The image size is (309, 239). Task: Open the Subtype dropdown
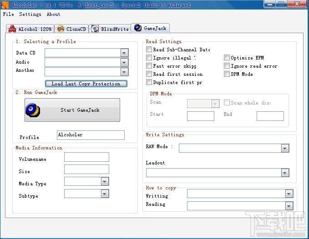[105, 194]
